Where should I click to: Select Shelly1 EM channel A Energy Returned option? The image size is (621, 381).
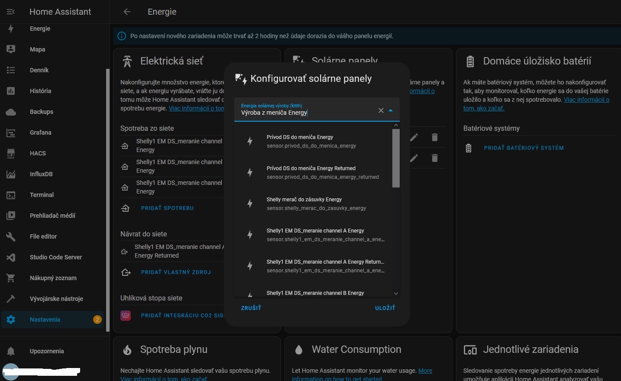313,266
